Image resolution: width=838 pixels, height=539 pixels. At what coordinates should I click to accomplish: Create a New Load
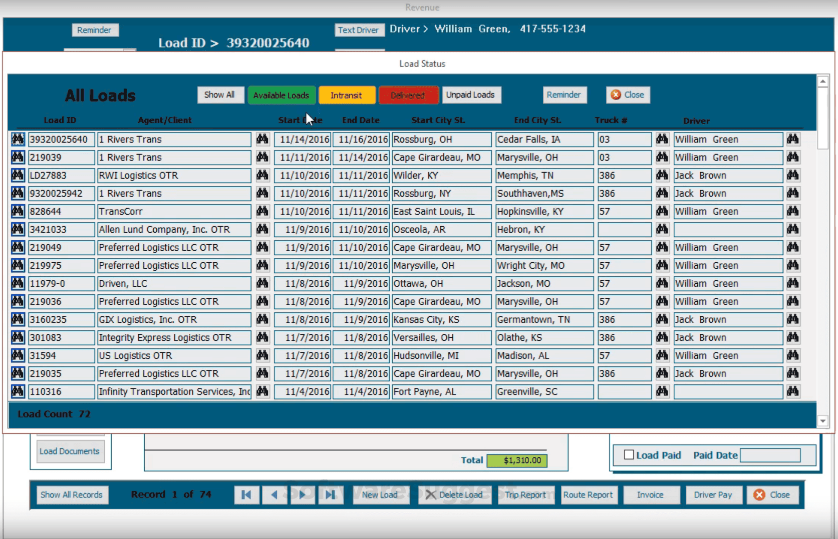point(381,495)
